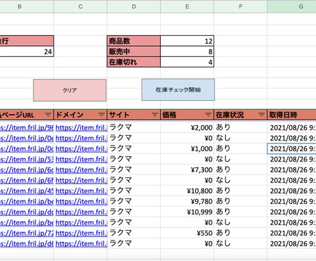Screen dimensions: 316x261
Task: Select date cell in the ¥10,800 row
Action: point(291,191)
